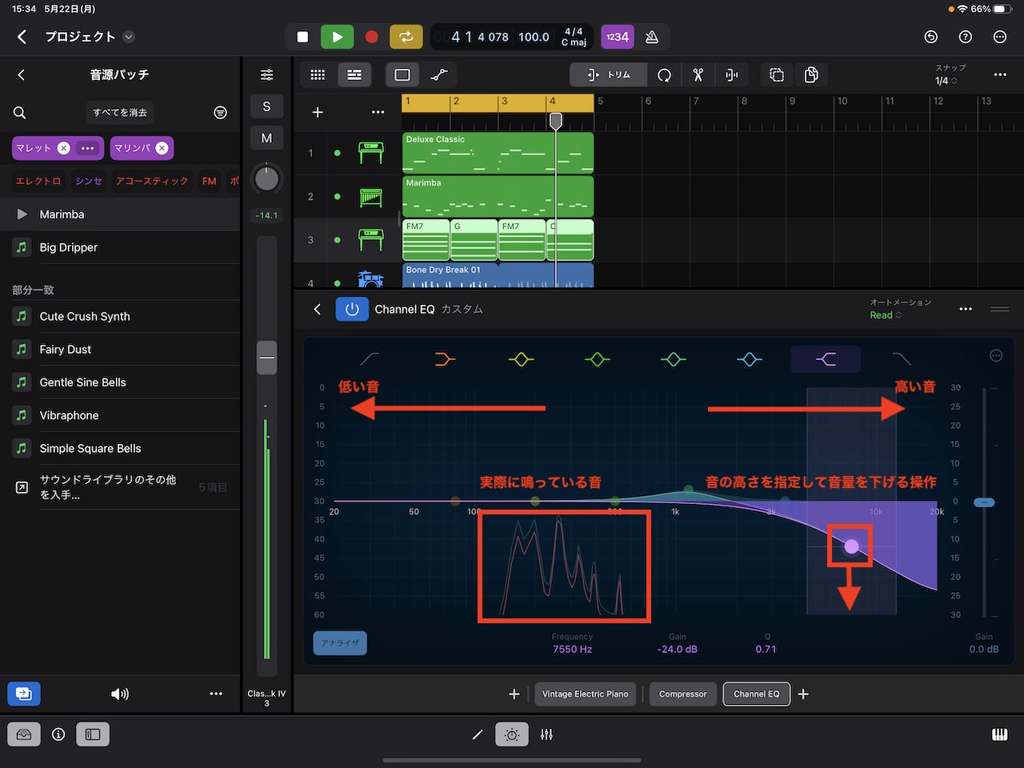Remove the マレット filter tag
Screen dimensions: 1024x768
(x=64, y=148)
